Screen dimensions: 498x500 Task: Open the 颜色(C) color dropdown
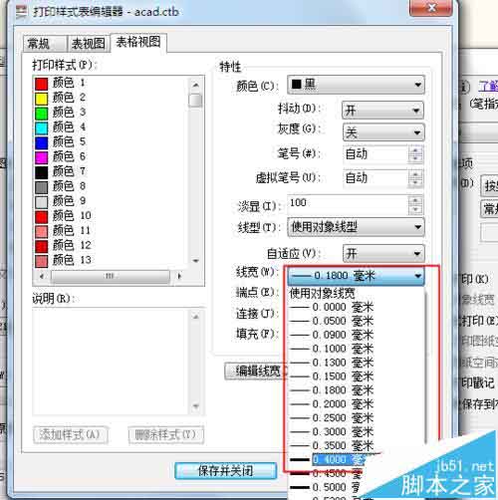point(356,85)
